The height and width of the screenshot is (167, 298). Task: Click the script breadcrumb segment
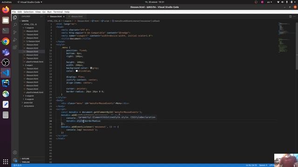pyautogui.click(x=106, y=21)
